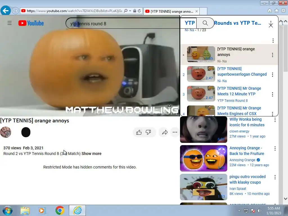Open pingu outro vocoded thumbnail
Image resolution: width=288 pixels, height=216 pixels.
pyautogui.click(x=204, y=187)
